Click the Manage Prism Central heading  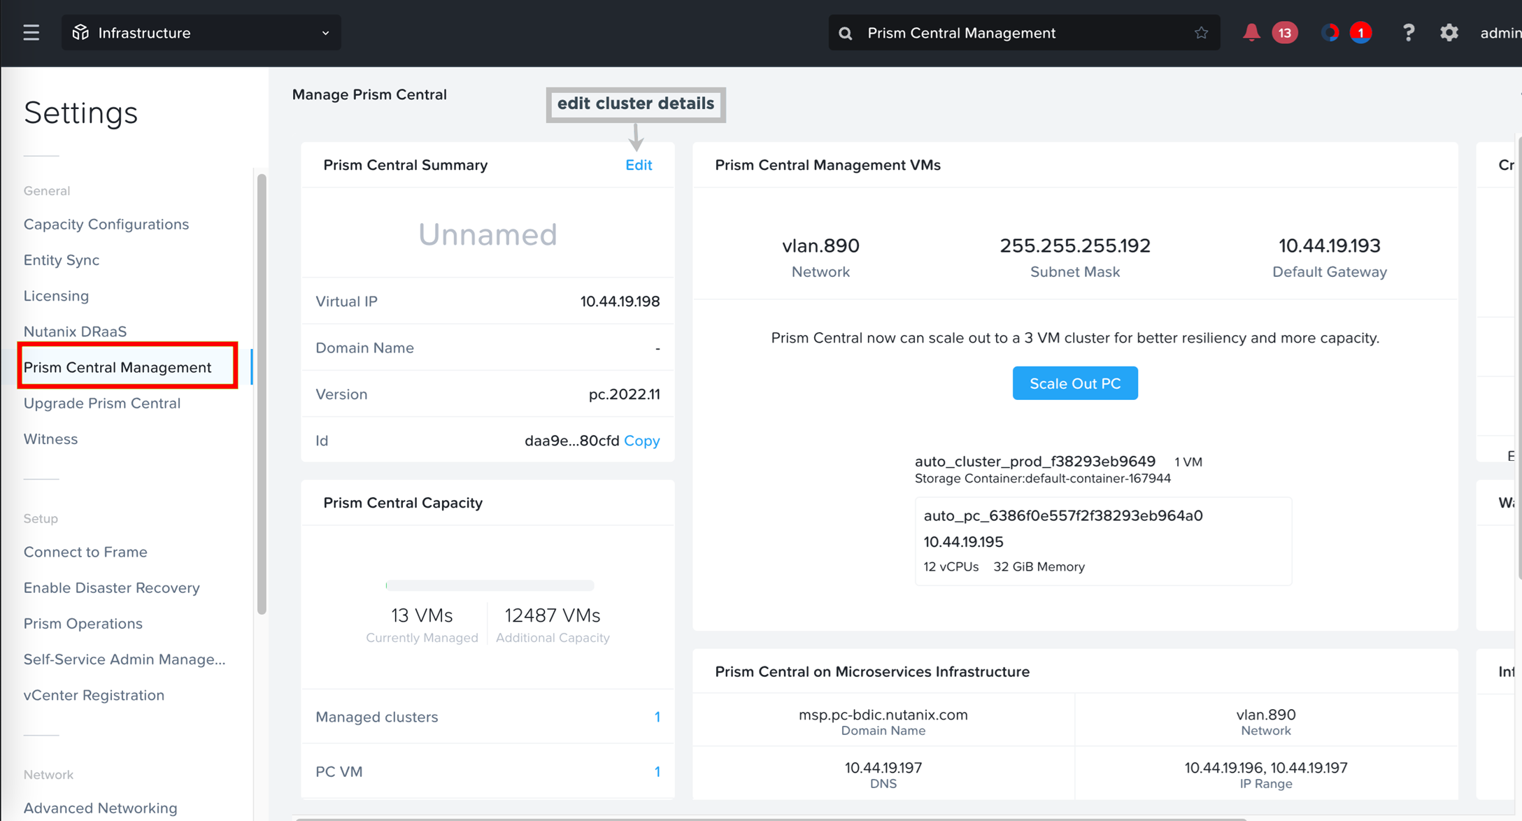pos(369,94)
